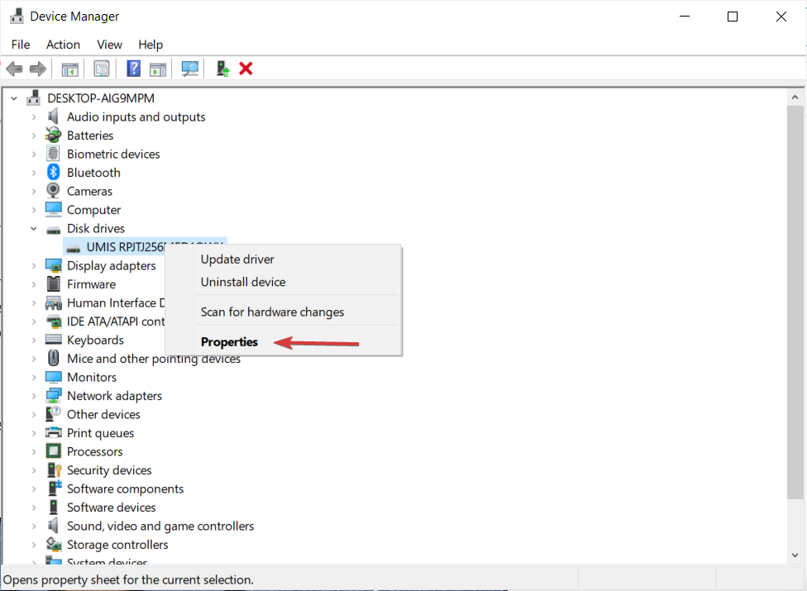Click the scrollbar up arrow
807x591 pixels.
point(795,98)
